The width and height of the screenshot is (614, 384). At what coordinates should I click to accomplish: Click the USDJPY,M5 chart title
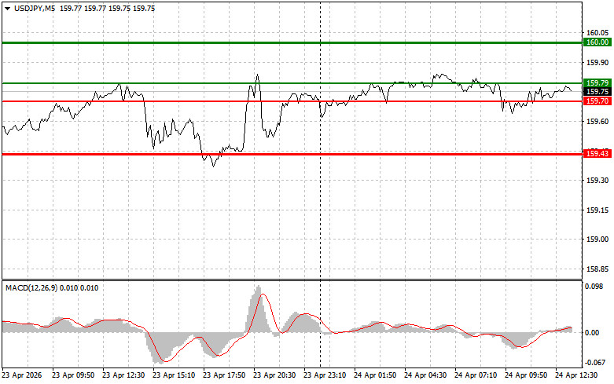click(x=35, y=8)
